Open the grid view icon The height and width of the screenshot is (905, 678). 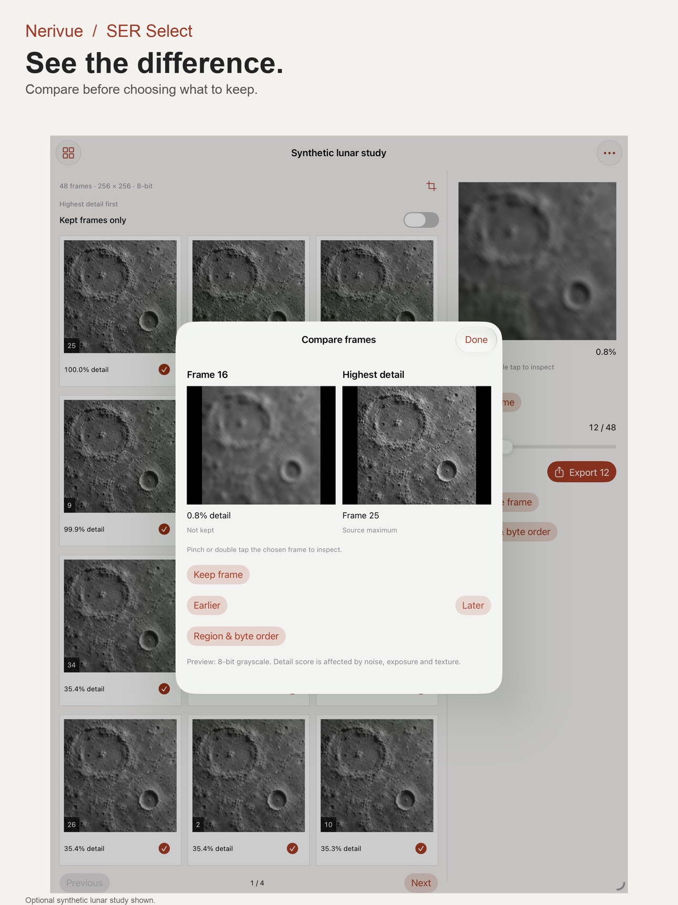click(68, 153)
